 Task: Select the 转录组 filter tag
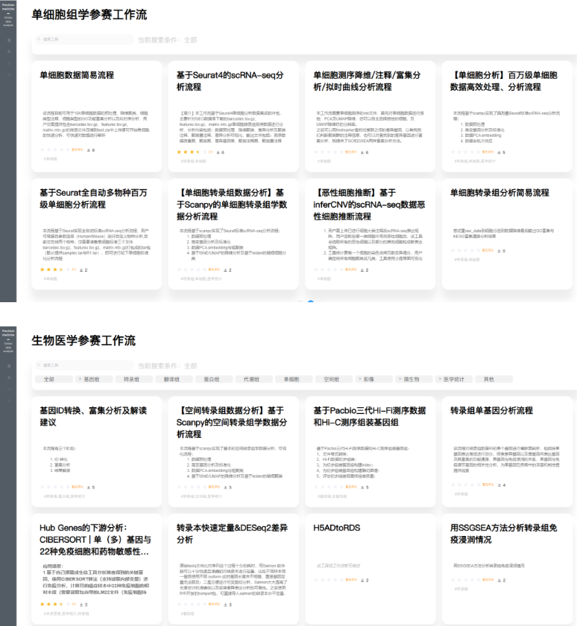coord(131,379)
